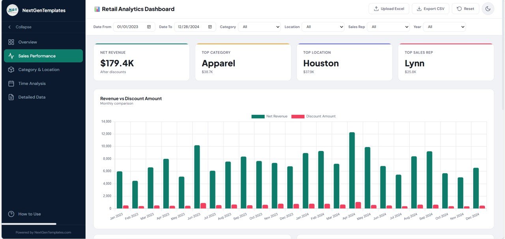Toggle dark mode with the moon button
Image resolution: width=505 pixels, height=239 pixels.
tap(488, 8)
